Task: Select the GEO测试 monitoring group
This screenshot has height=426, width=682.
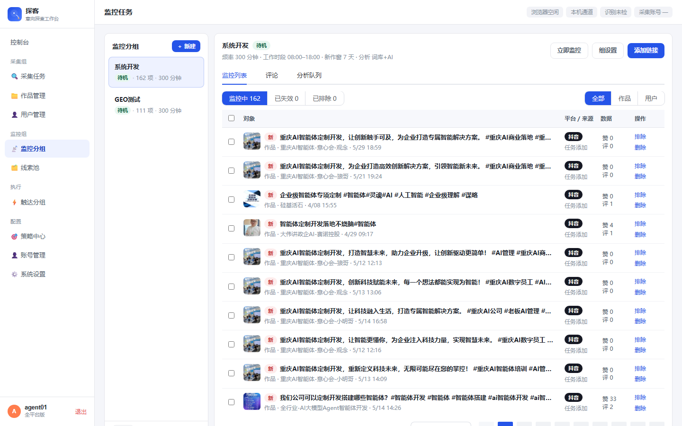Action: pyautogui.click(x=156, y=105)
